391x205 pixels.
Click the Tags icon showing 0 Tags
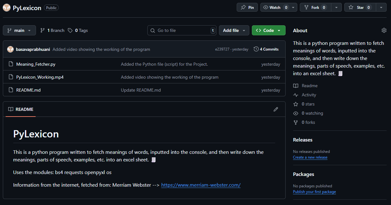point(70,30)
